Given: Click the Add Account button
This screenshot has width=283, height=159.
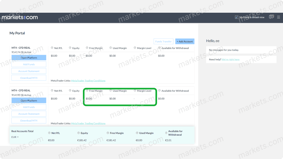Looking at the screenshot, I should pyautogui.click(x=185, y=41).
